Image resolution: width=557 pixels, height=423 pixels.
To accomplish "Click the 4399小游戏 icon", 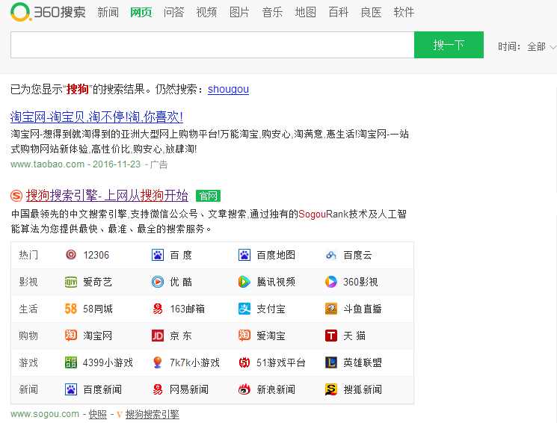I will click(x=71, y=362).
